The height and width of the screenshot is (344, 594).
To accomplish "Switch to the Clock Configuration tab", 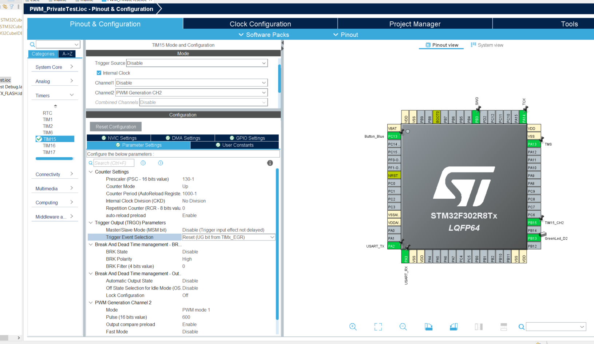I will pos(260,24).
